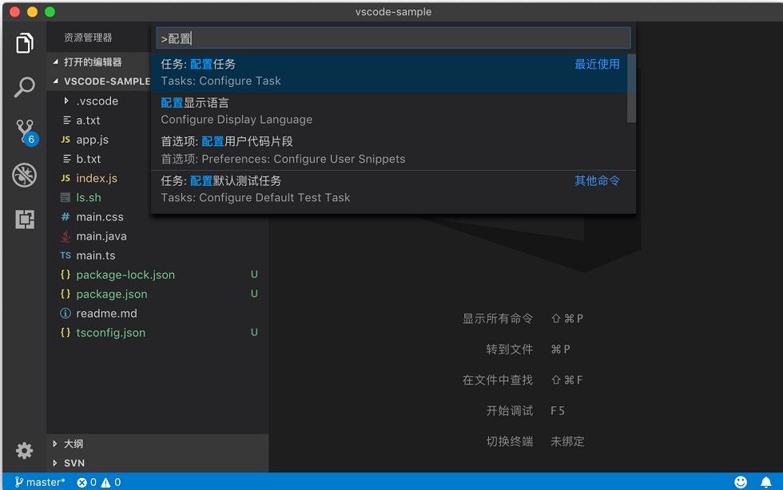Open the Debug view icon
The image size is (783, 490).
(x=25, y=175)
